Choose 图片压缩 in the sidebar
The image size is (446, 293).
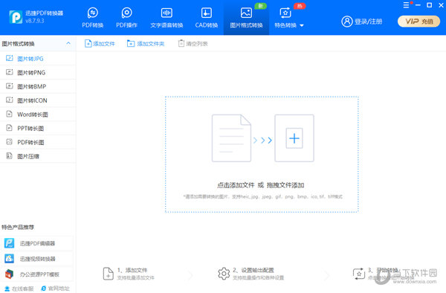coord(38,156)
